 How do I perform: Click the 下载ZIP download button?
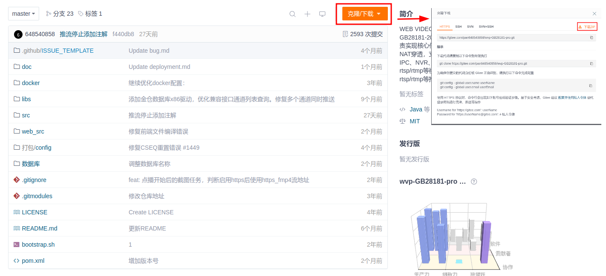click(x=587, y=27)
